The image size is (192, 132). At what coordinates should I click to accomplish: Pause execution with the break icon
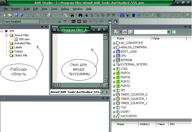tap(164, 15)
